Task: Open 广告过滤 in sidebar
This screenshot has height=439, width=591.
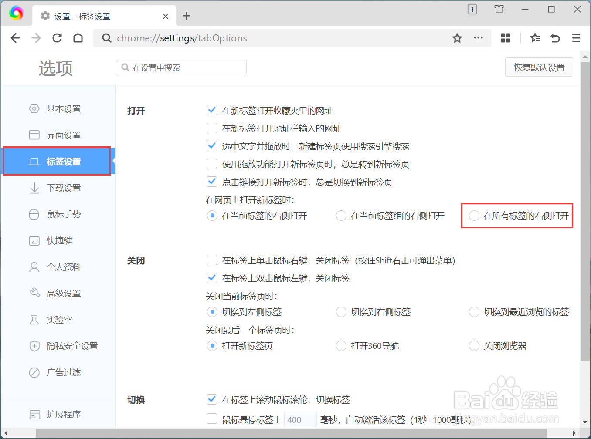Action: pyautogui.click(x=58, y=372)
